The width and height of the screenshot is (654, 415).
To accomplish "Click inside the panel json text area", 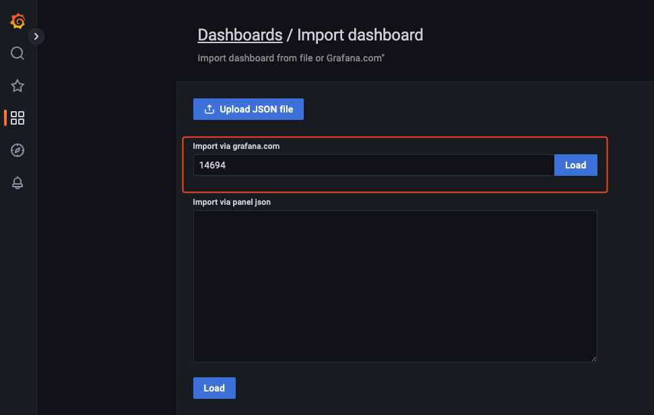I will click(395, 286).
